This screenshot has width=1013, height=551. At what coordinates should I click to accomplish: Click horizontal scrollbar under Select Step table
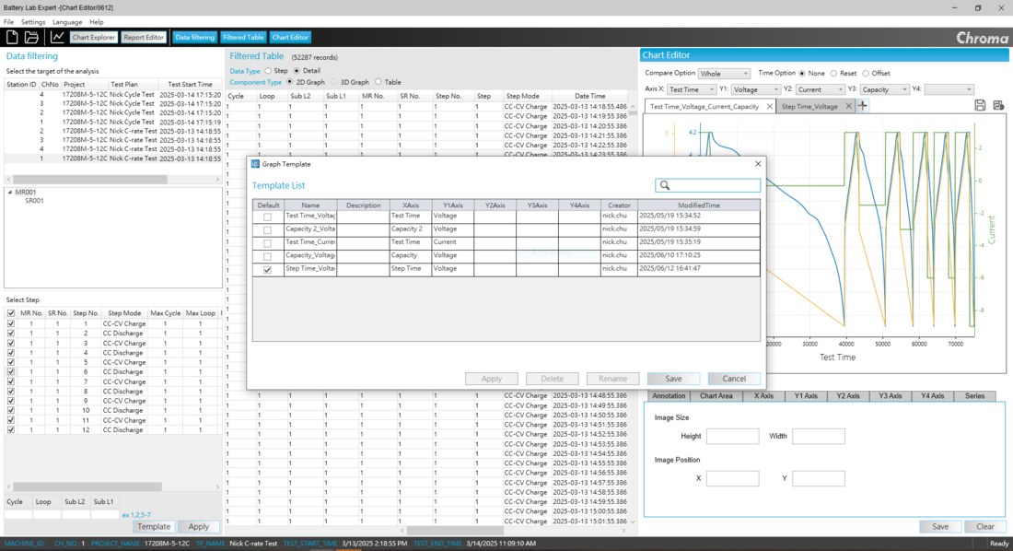tap(87, 487)
